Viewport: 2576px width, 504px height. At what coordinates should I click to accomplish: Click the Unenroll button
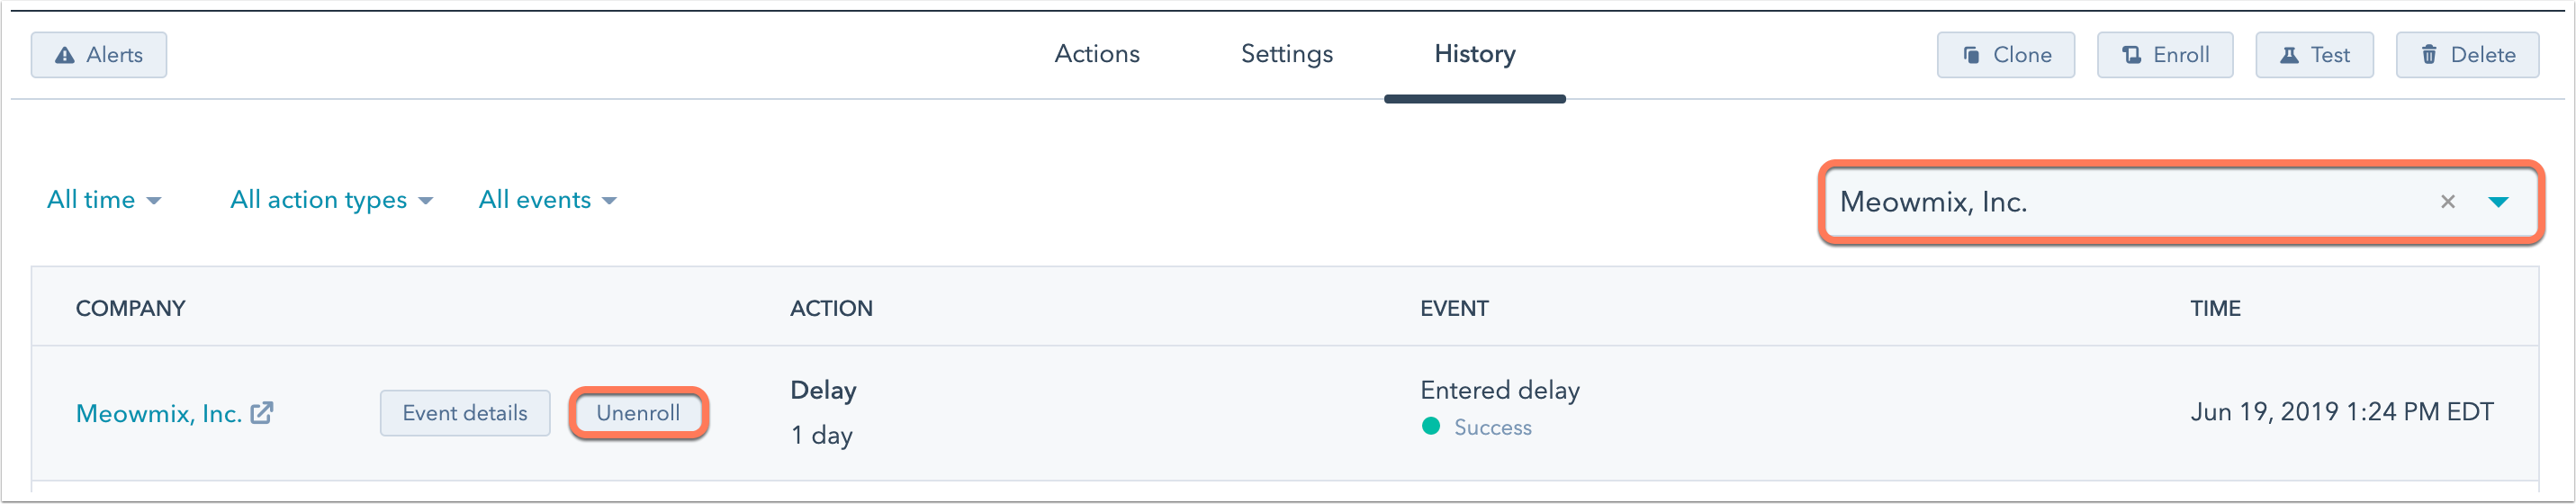pos(638,413)
